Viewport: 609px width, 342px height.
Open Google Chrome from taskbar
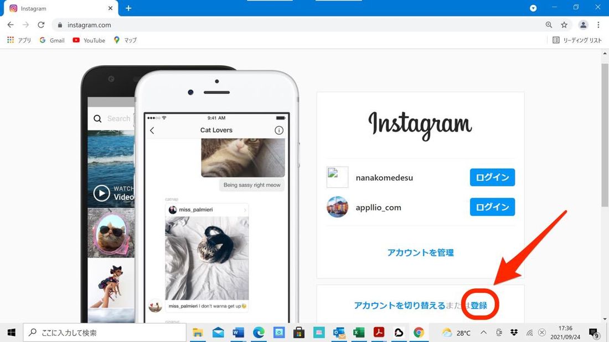point(419,332)
